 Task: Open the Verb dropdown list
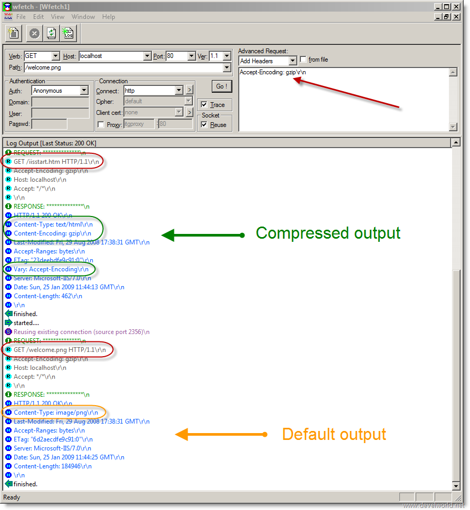(56, 56)
